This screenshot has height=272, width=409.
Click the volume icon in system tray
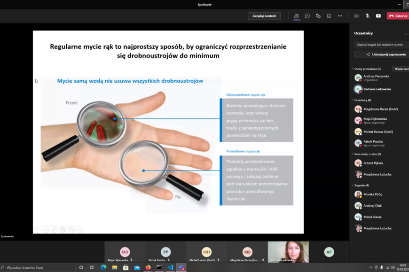point(393,268)
